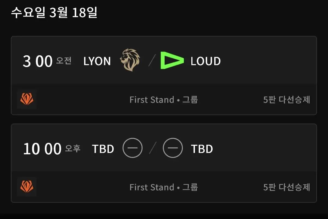Click 5판 다선승제 in the LYON match
This screenshot has height=219, width=328.
[x=287, y=100]
